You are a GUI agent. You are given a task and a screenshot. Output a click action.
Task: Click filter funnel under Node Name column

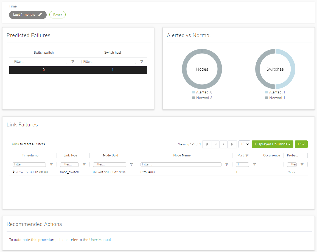point(227,165)
